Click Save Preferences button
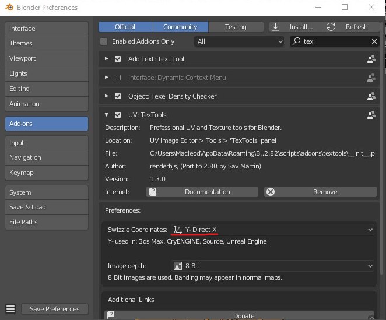This screenshot has width=386, height=320. click(55, 309)
